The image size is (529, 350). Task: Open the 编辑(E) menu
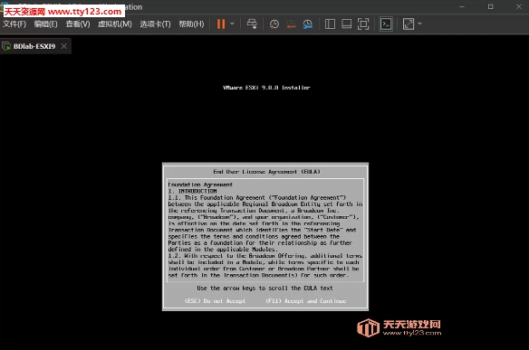click(45, 24)
